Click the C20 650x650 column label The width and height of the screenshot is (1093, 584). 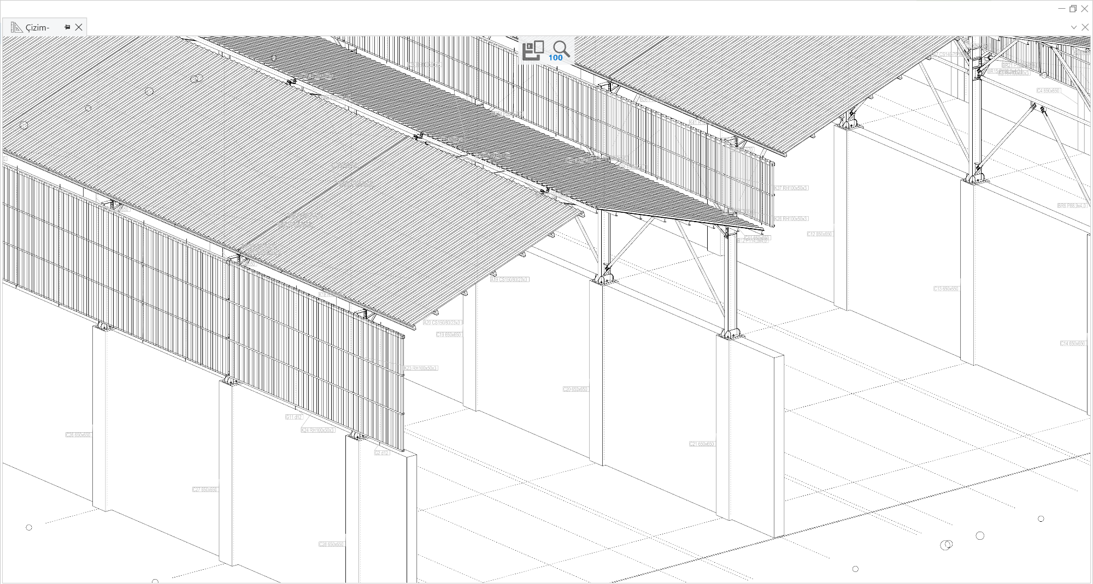(x=575, y=389)
